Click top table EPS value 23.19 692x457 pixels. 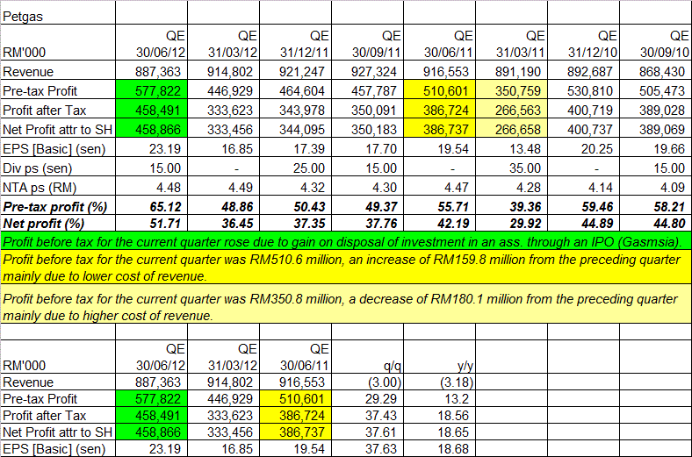pyautogui.click(x=151, y=149)
